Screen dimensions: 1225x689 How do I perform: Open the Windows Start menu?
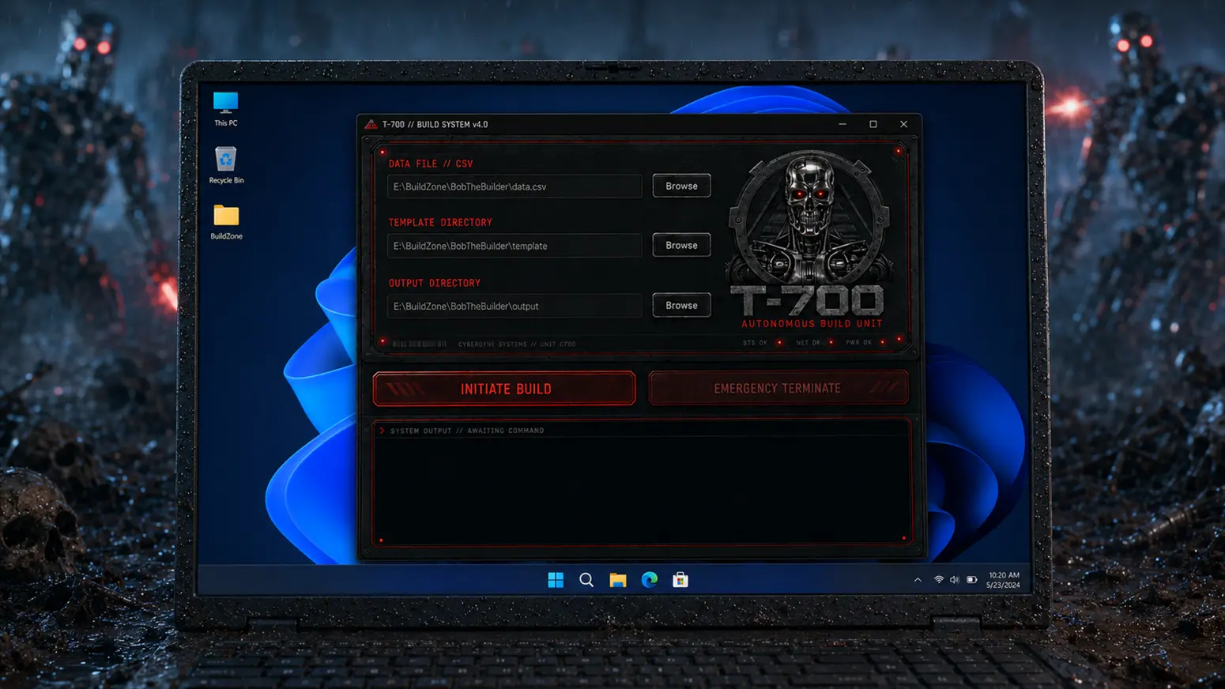click(556, 580)
